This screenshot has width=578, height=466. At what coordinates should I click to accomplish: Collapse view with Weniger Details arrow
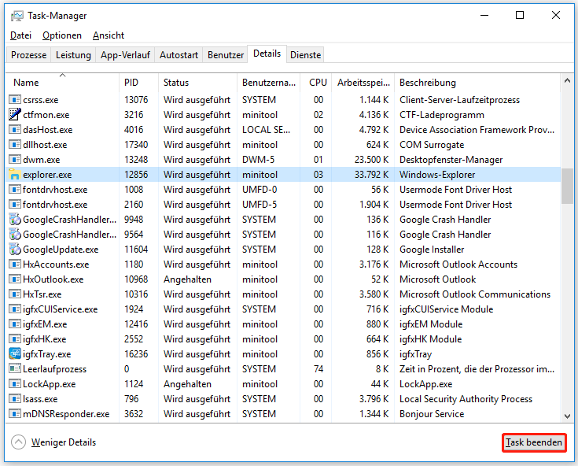point(18,442)
